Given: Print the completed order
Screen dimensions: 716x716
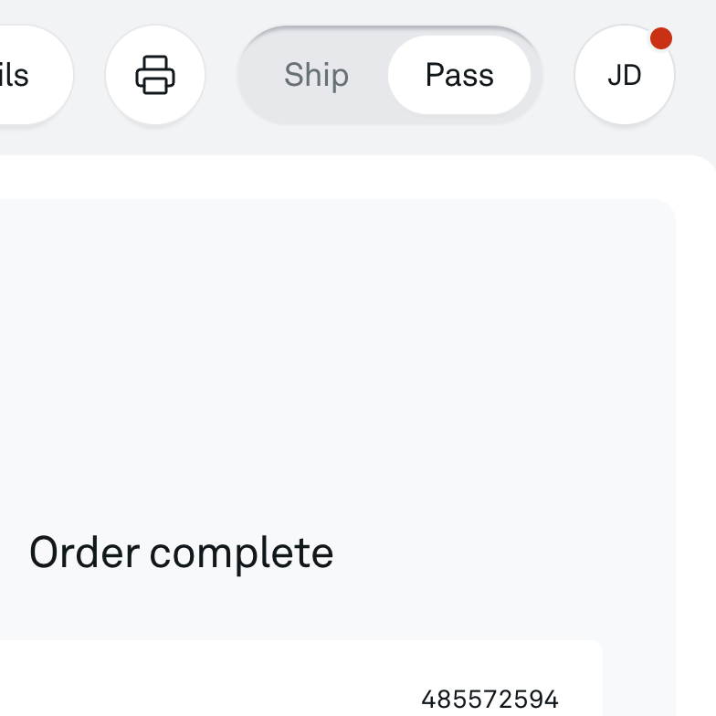Looking at the screenshot, I should [155, 75].
